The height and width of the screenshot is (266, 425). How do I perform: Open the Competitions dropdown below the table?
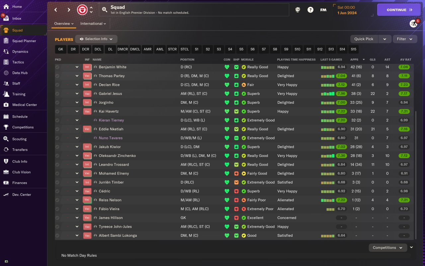coord(388,248)
